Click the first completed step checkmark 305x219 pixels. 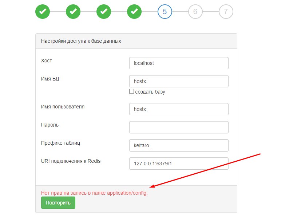point(43,12)
